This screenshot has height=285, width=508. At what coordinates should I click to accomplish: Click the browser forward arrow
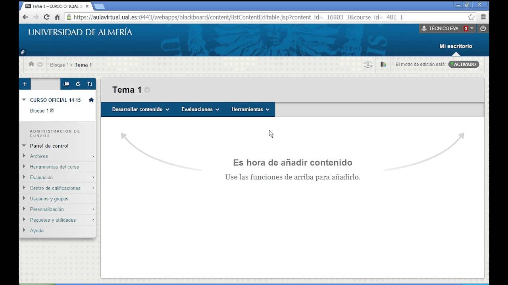click(x=36, y=17)
